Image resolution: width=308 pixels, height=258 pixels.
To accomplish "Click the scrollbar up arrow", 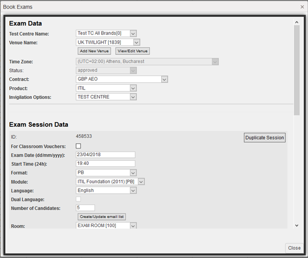I will 297,22.
